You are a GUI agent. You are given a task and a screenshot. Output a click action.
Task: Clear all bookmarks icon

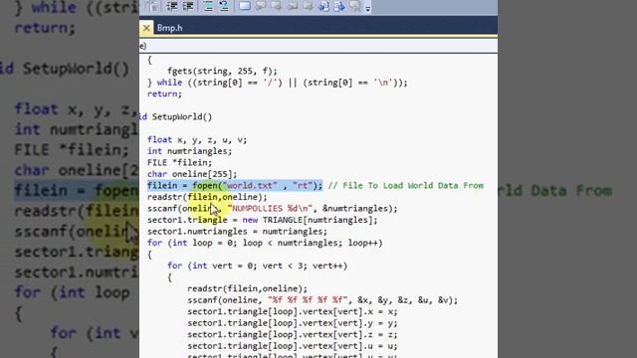354,6
